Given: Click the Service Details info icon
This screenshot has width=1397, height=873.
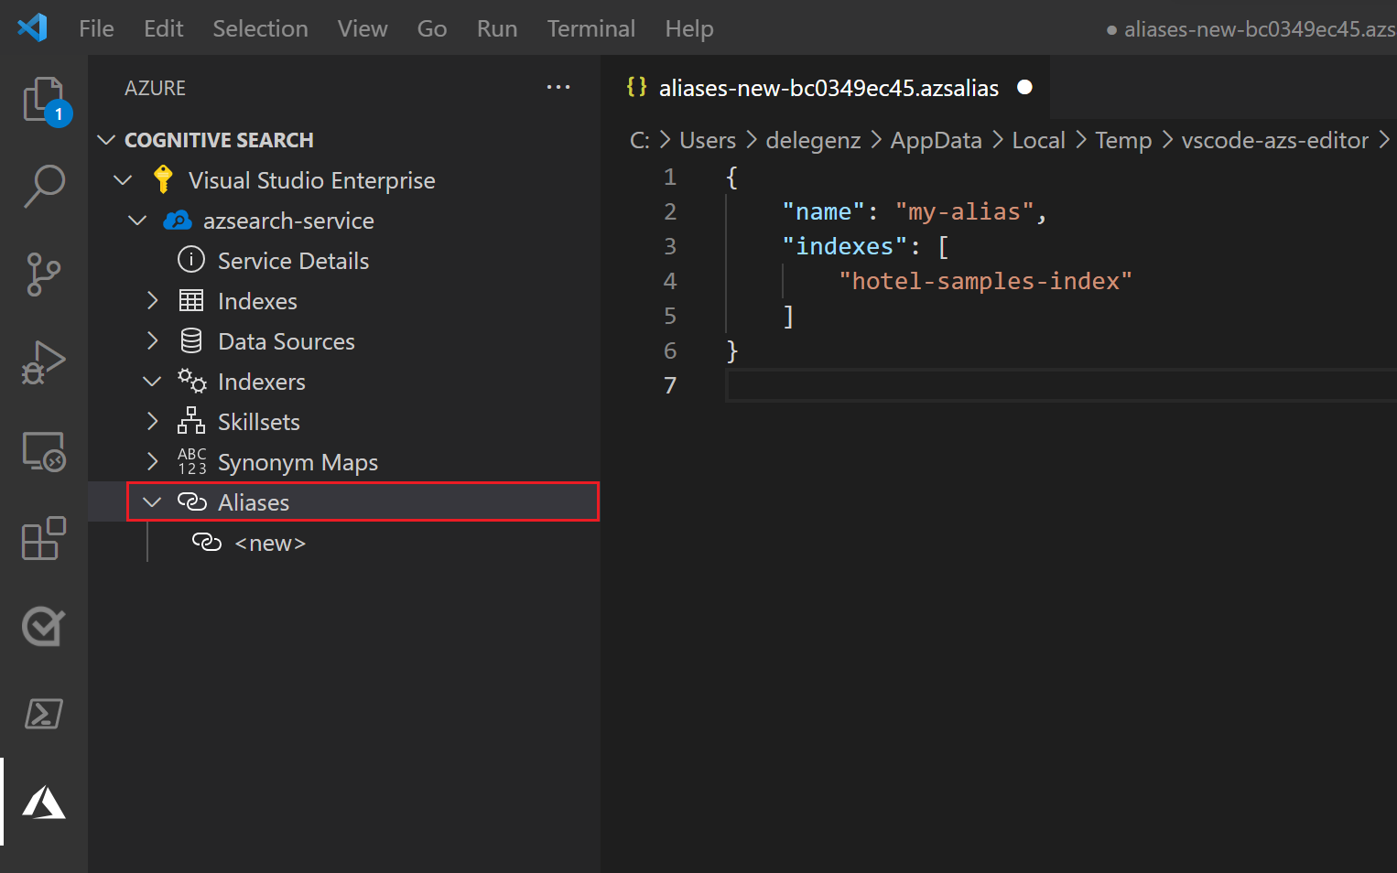Looking at the screenshot, I should (x=191, y=260).
